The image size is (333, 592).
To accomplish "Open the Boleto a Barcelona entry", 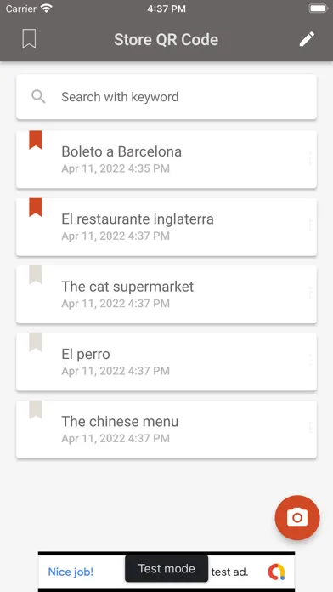I will (166, 159).
